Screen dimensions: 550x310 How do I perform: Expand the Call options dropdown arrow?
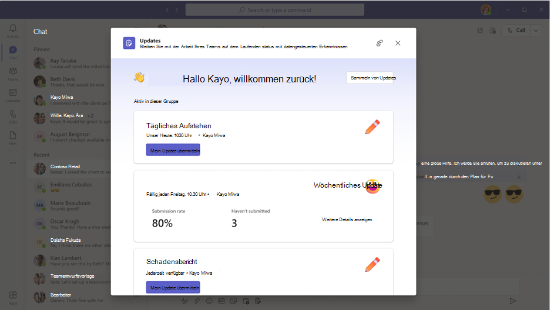coord(536,31)
